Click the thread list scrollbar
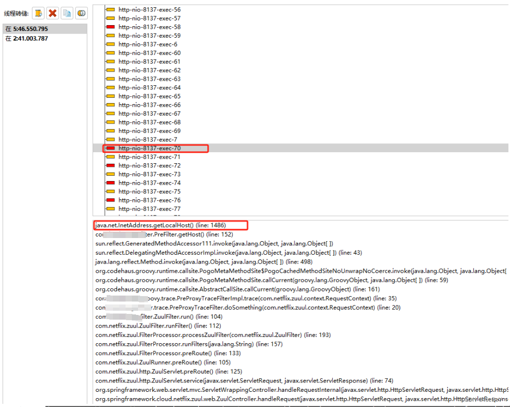 tap(506, 105)
